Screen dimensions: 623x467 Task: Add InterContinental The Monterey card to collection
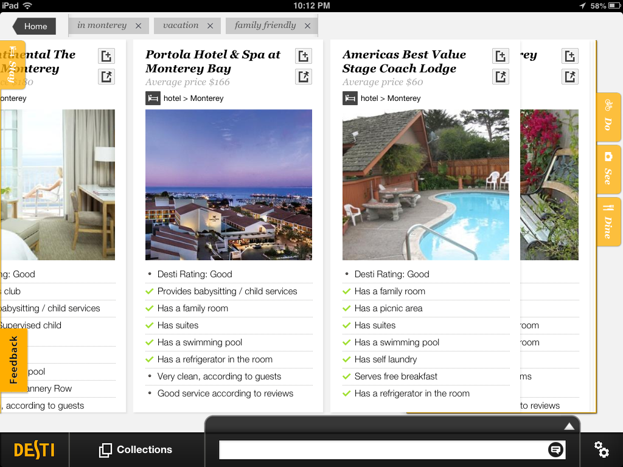pos(106,56)
